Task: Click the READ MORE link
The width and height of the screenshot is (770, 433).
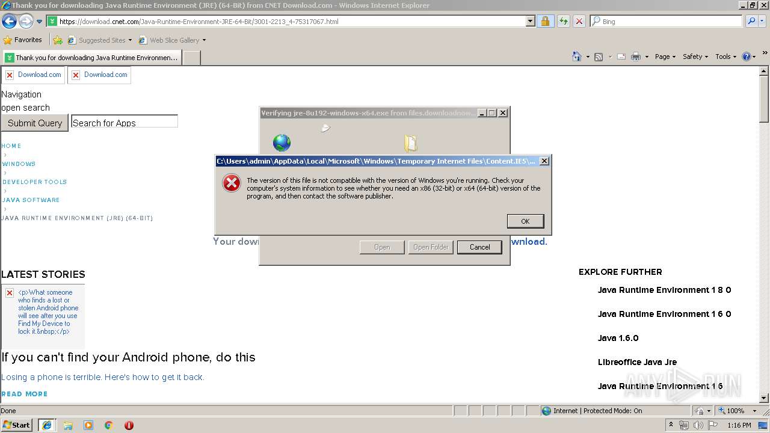Action: tap(25, 394)
